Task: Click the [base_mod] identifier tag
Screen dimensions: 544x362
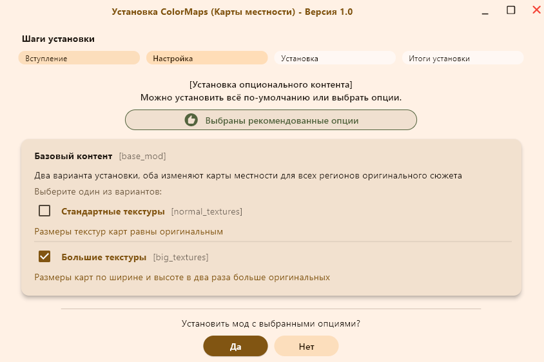Action: (142, 156)
